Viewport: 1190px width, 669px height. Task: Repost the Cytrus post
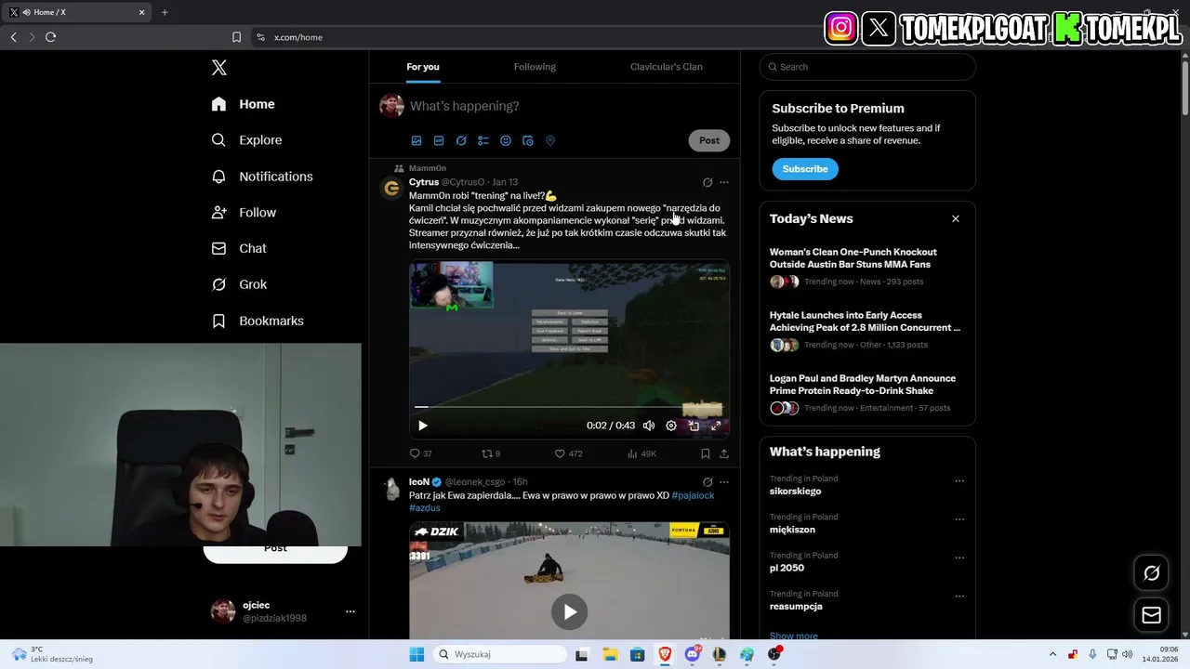pyautogui.click(x=491, y=453)
